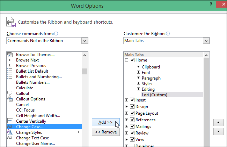This screenshot has height=147, width=227.
Task: Click the commands list scrollbar thumb
Action: coord(85,71)
